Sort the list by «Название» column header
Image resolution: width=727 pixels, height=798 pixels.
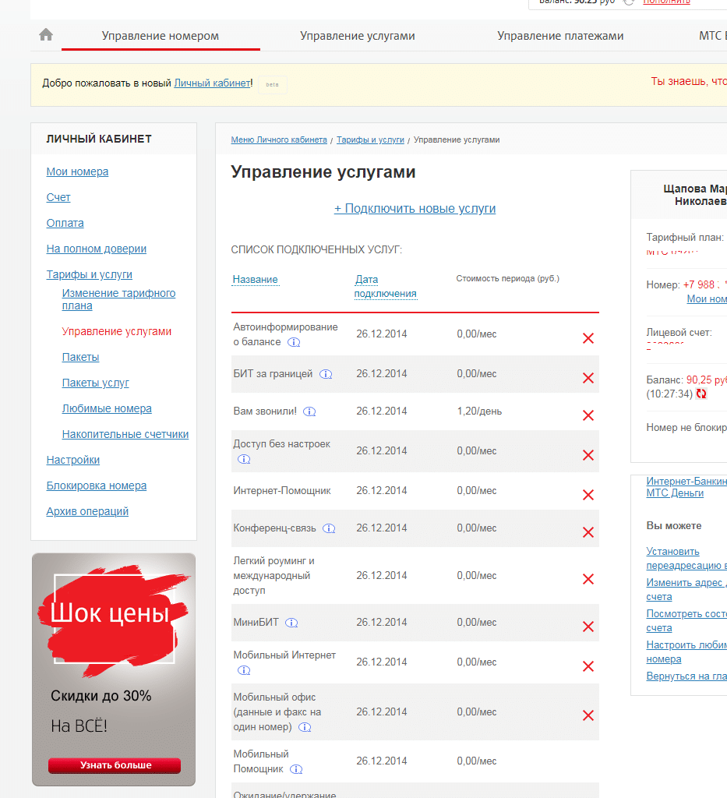255,280
